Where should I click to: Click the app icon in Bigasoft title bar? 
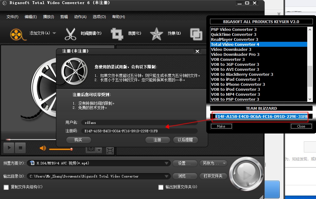[x=4, y=3]
